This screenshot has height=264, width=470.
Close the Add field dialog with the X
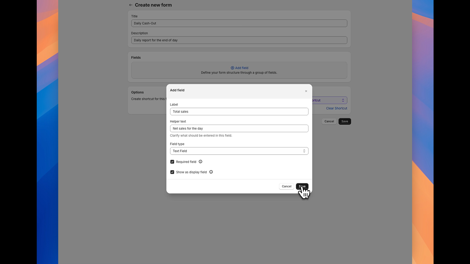click(306, 91)
